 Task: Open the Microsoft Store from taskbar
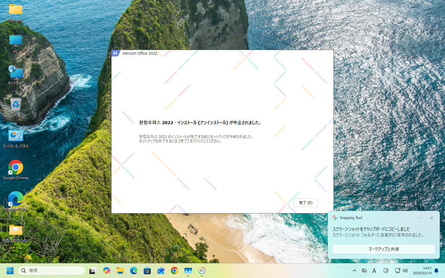coord(147,271)
